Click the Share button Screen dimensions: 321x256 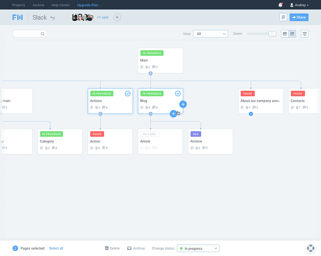[299, 17]
